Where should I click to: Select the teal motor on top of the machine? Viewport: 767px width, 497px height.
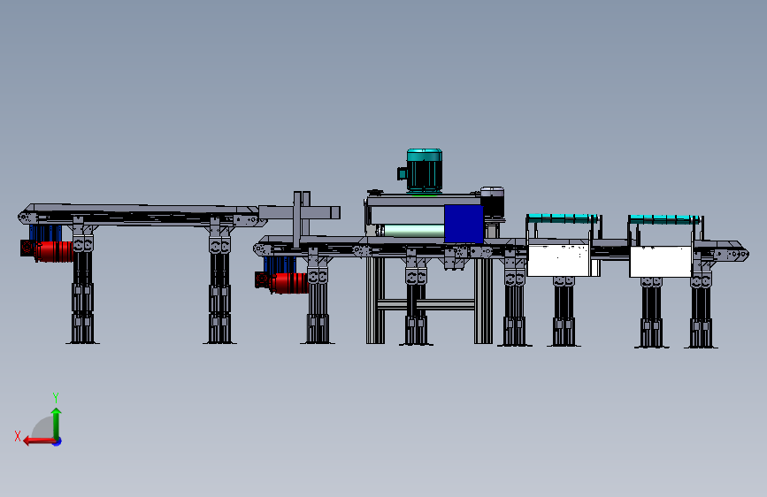421,172
